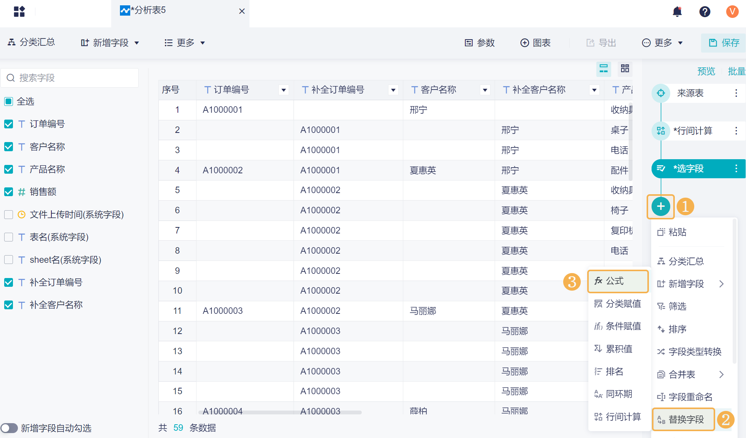Select 字段类型转换 menu item
746x438 pixels.
pos(689,352)
